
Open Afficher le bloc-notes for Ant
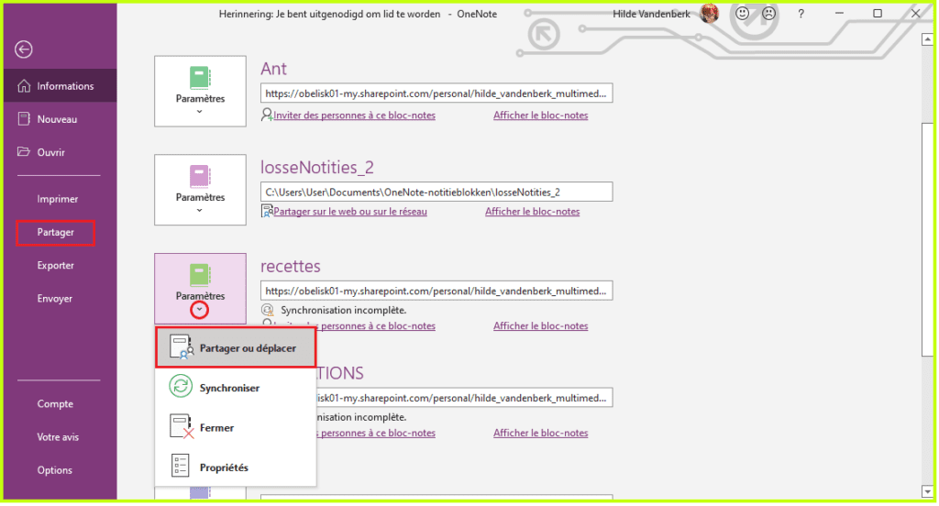541,115
